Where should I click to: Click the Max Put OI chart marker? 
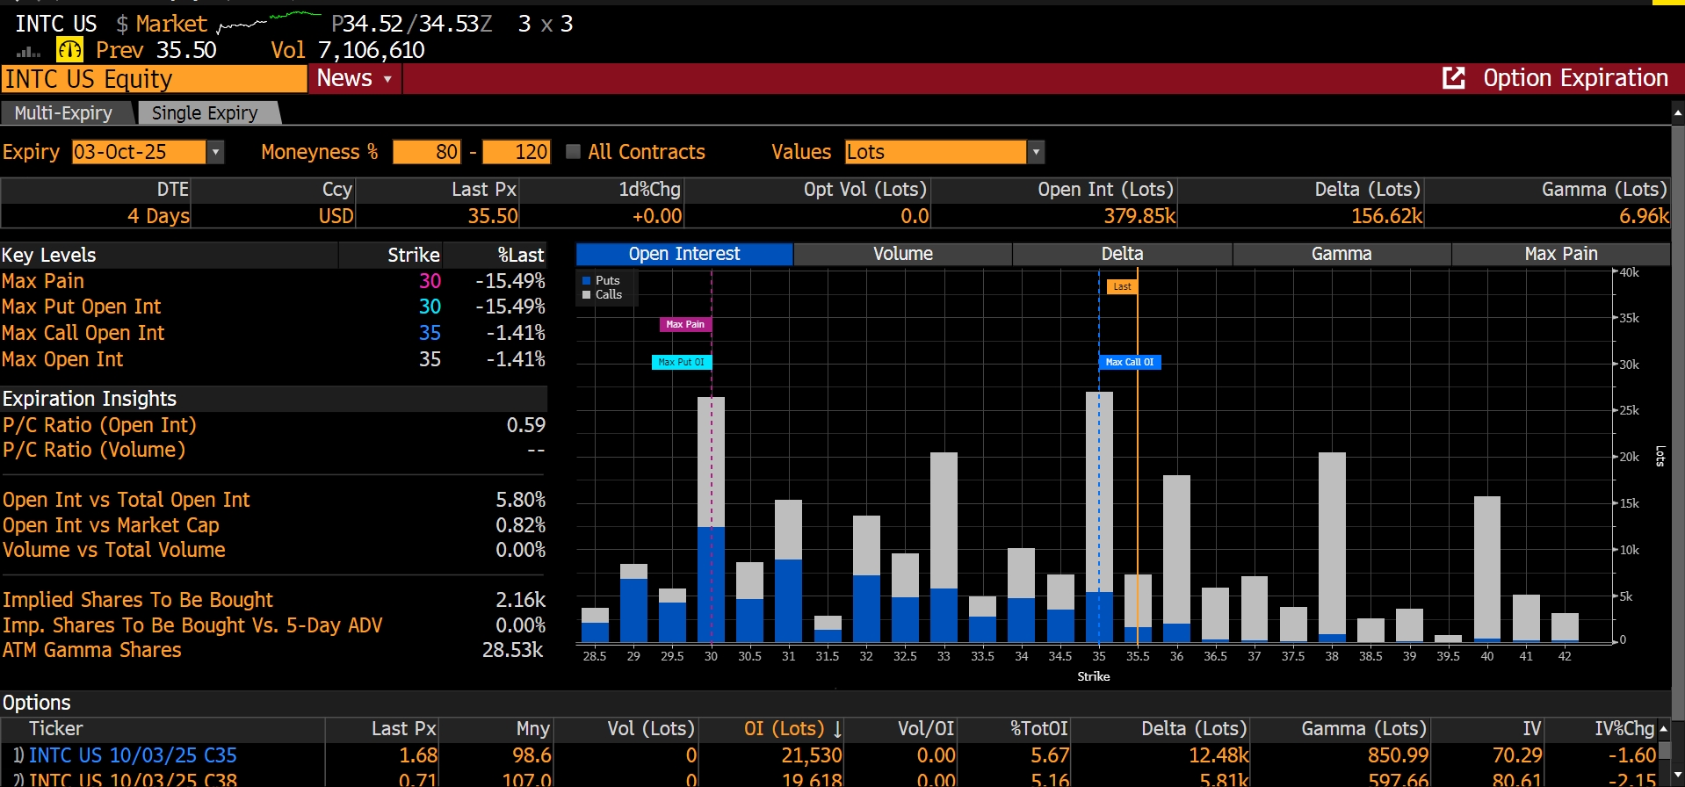pos(681,362)
